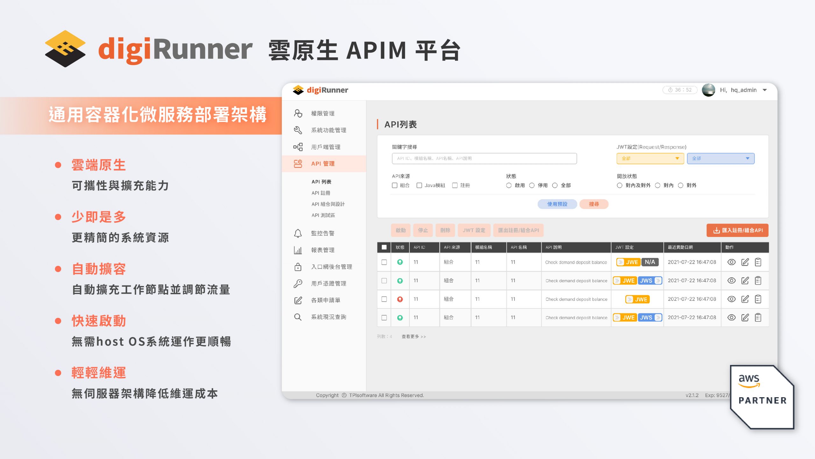This screenshot has width=815, height=459.
Task: Select the 啟用 status radio button
Action: click(x=509, y=185)
